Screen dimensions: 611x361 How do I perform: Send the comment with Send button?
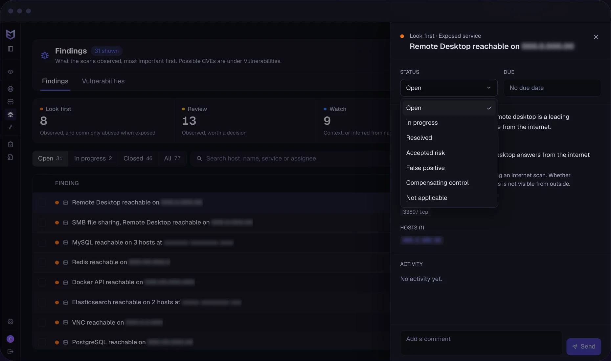click(x=584, y=347)
